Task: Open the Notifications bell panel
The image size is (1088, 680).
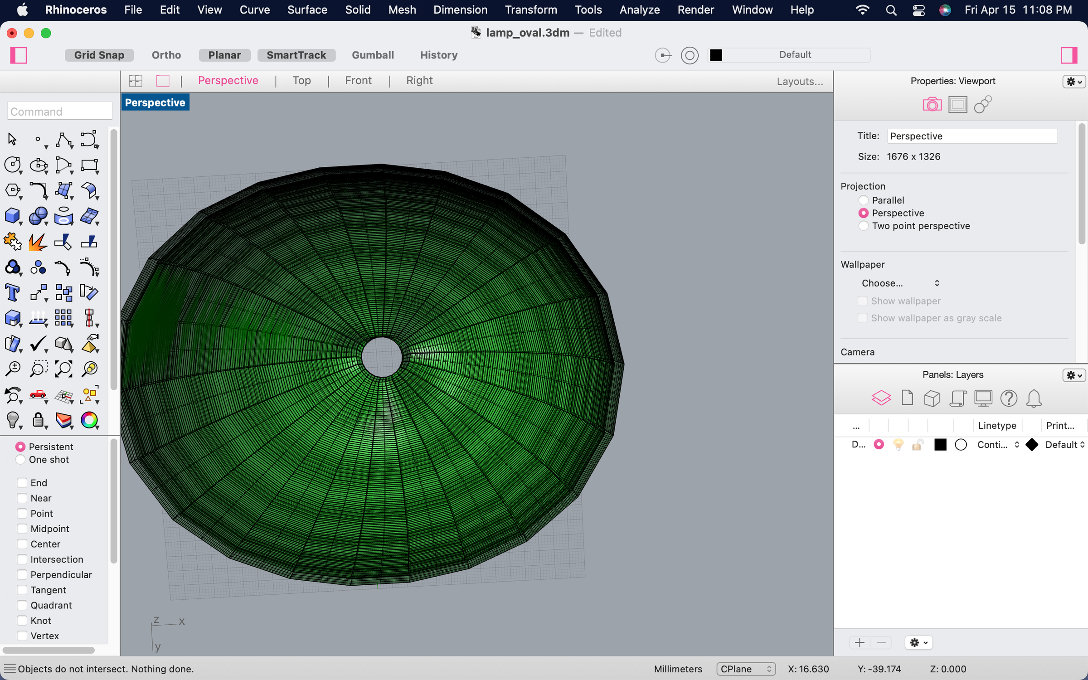Action: point(1034,398)
